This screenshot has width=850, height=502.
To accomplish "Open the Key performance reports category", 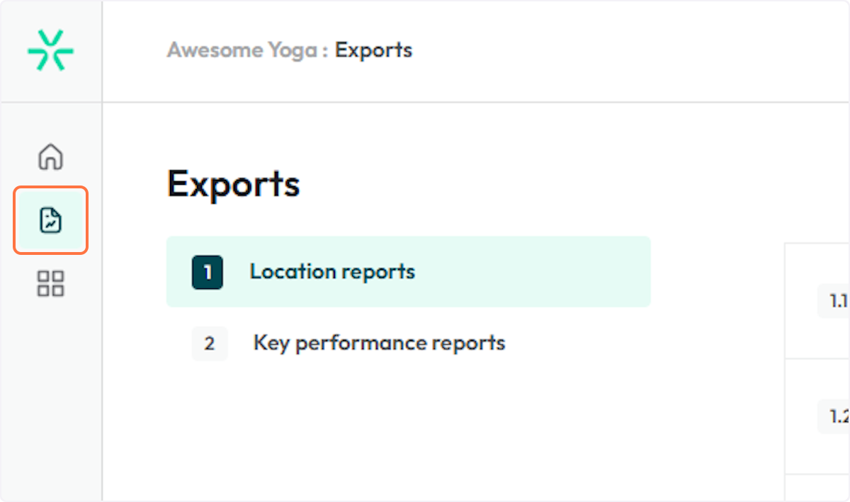I will coord(379,343).
